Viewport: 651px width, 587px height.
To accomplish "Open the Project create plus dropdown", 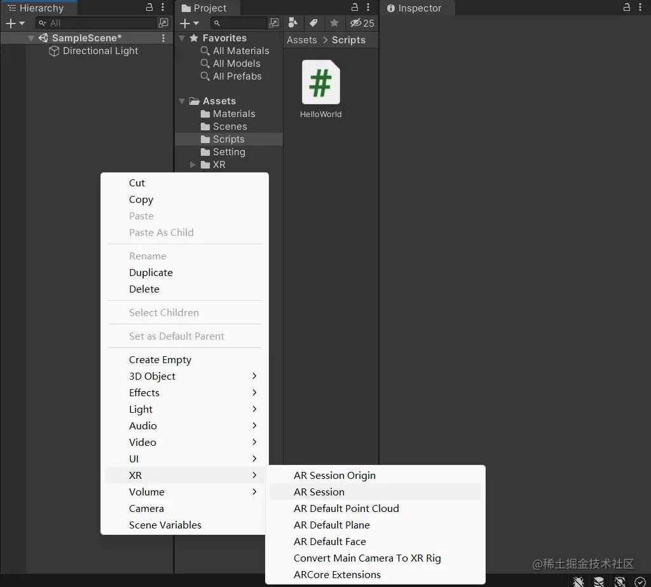I will coord(189,24).
